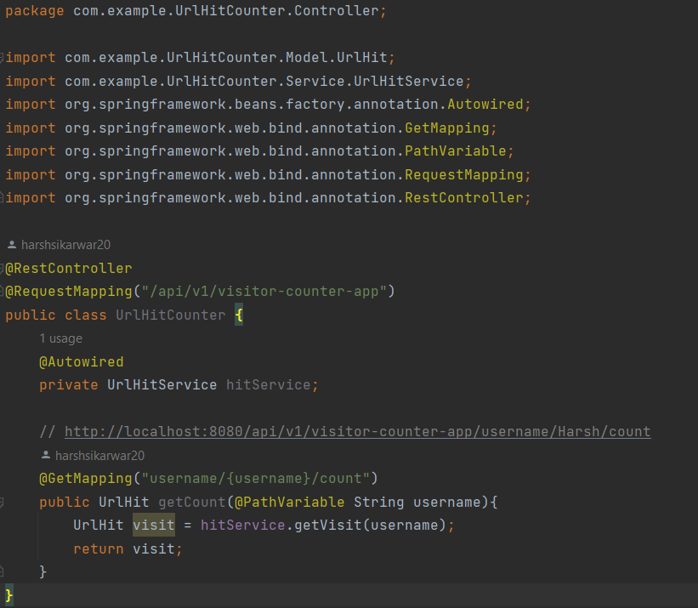This screenshot has height=608, width=698.
Task: Click the @Autowired annotation
Action: tap(82, 362)
